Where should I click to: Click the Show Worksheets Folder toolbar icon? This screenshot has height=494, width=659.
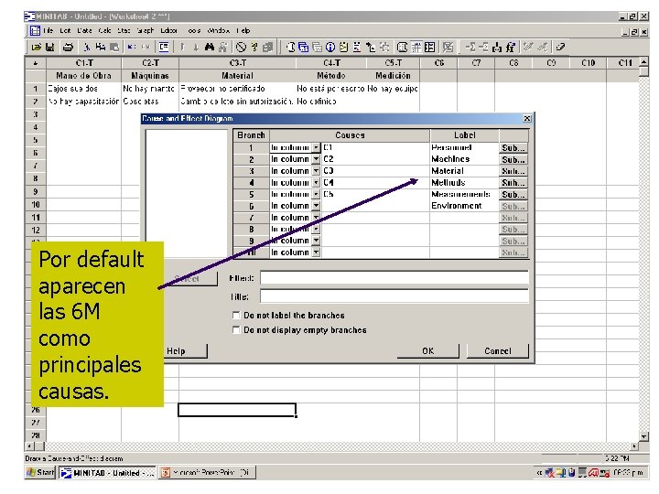point(304,48)
